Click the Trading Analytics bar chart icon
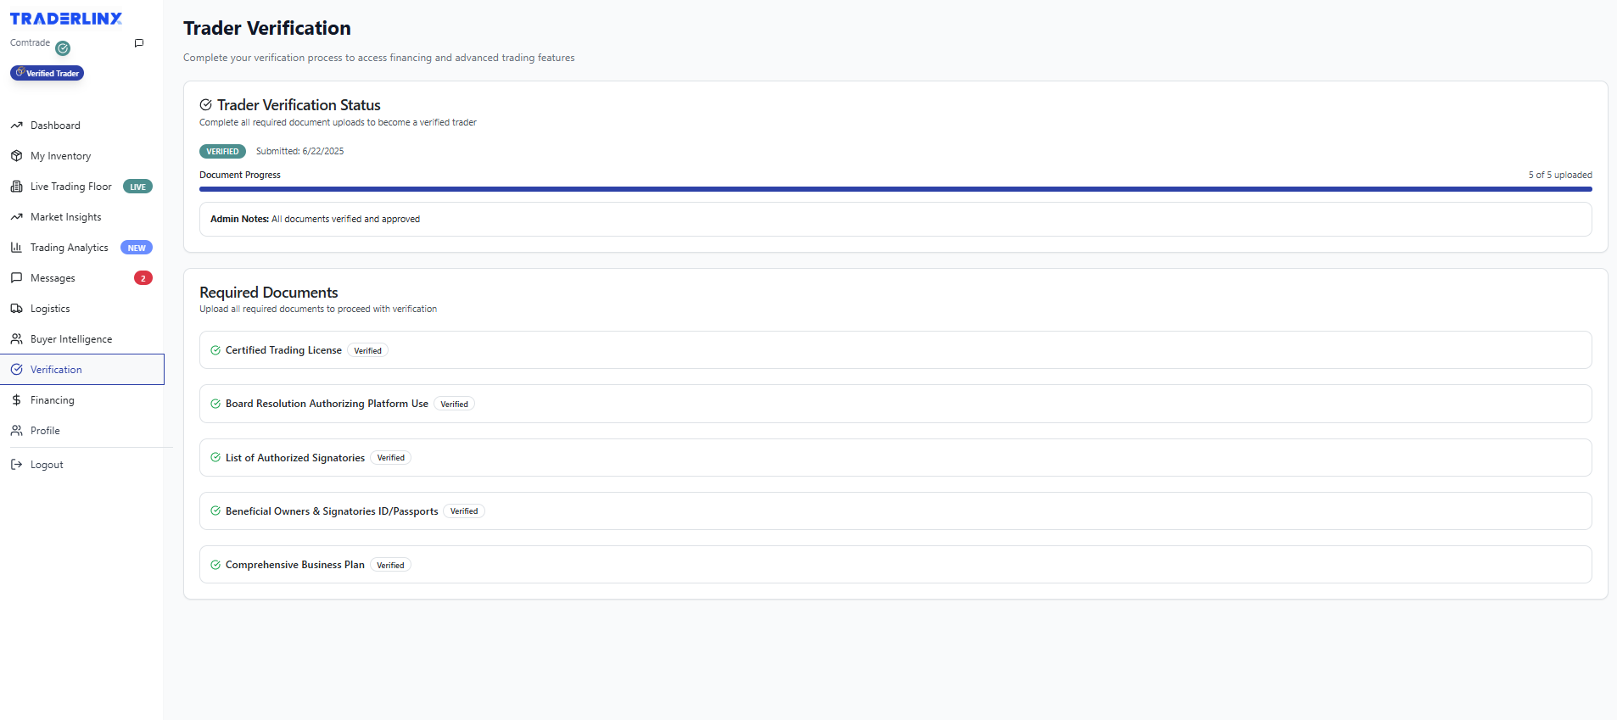 pyautogui.click(x=16, y=248)
